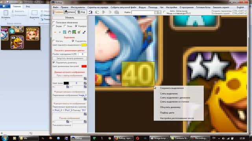This screenshot has height=141, width=252.
Task: Click the undo arrow in Кибор toolbar
Action: pyautogui.click(x=91, y=12)
